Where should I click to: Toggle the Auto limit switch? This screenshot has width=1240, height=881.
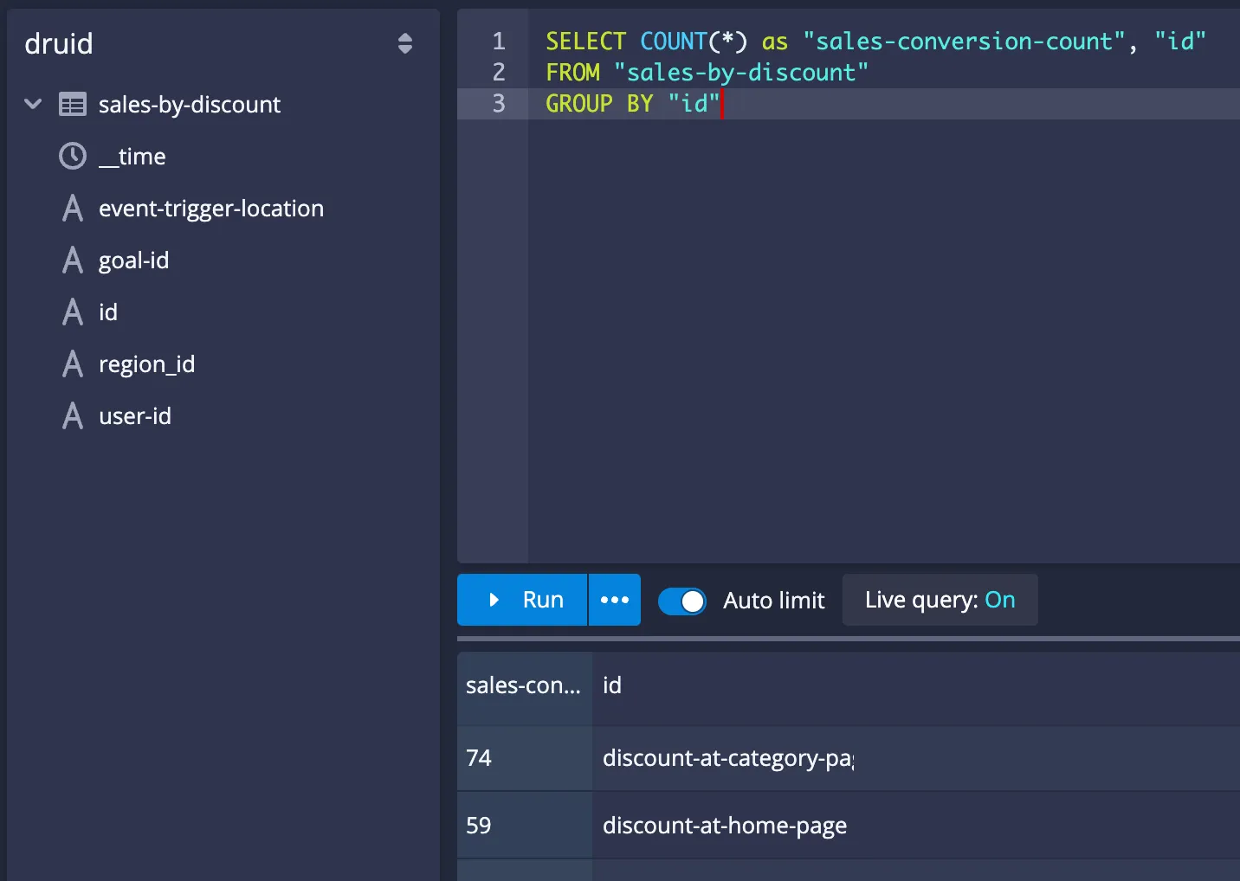(682, 601)
